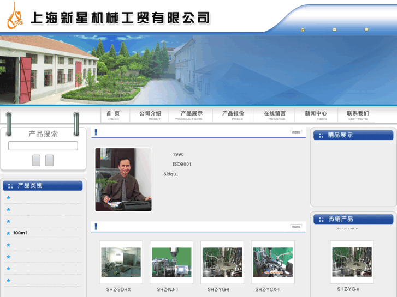Viewport: 397px width, 297px height.
Task: Select 产品报价 PRICE menu item
Action: click(233, 116)
